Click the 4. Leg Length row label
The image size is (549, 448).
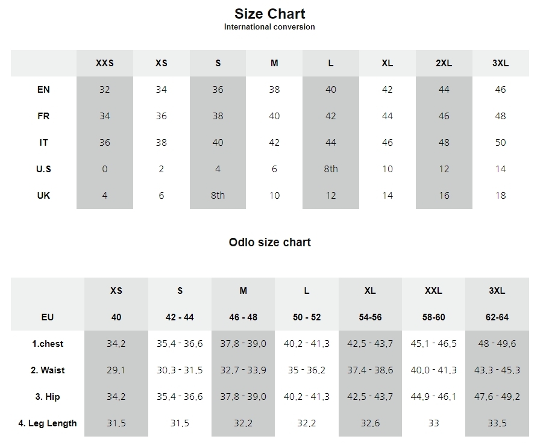tap(48, 423)
